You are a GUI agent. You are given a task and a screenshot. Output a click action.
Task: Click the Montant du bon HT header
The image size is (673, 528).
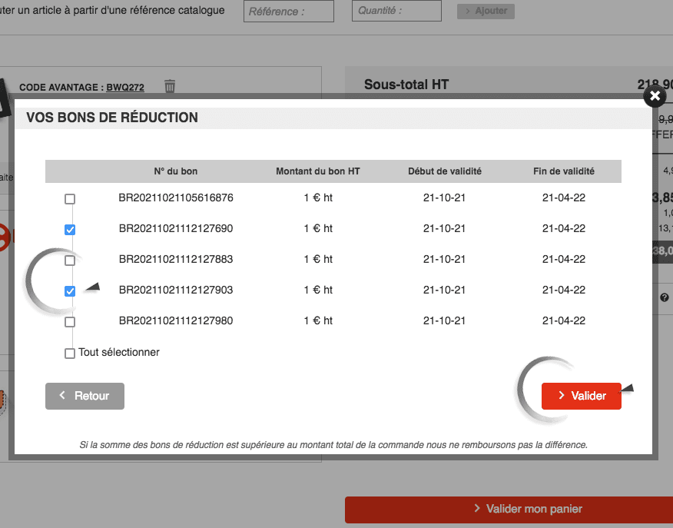tap(317, 171)
